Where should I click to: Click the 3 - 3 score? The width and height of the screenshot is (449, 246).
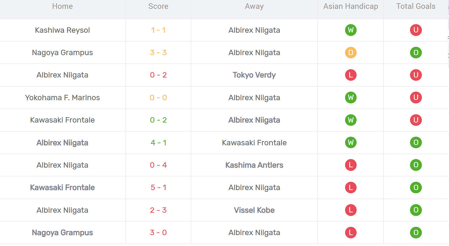pyautogui.click(x=159, y=53)
